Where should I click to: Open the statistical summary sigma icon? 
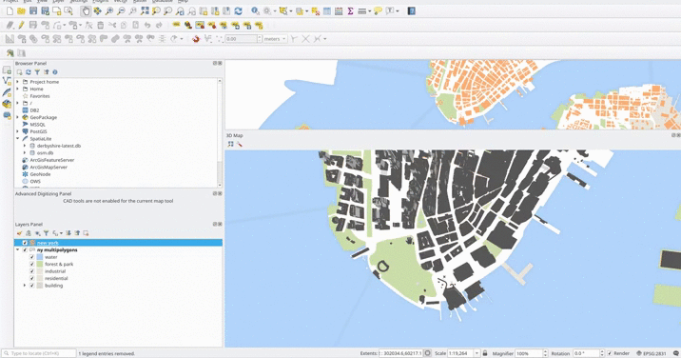tap(350, 10)
